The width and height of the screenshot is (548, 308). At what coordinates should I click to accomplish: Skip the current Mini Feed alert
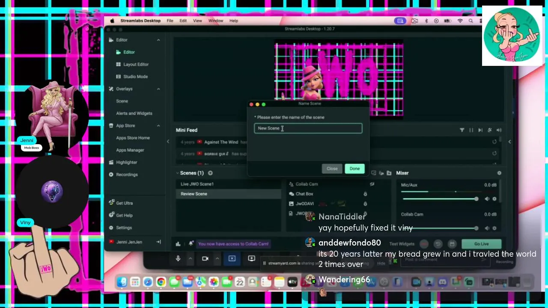480,130
